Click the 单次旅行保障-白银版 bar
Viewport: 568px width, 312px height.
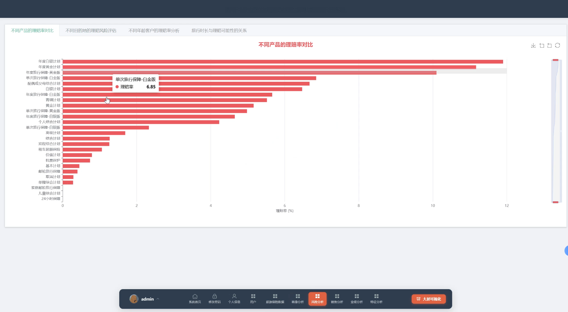click(106, 128)
